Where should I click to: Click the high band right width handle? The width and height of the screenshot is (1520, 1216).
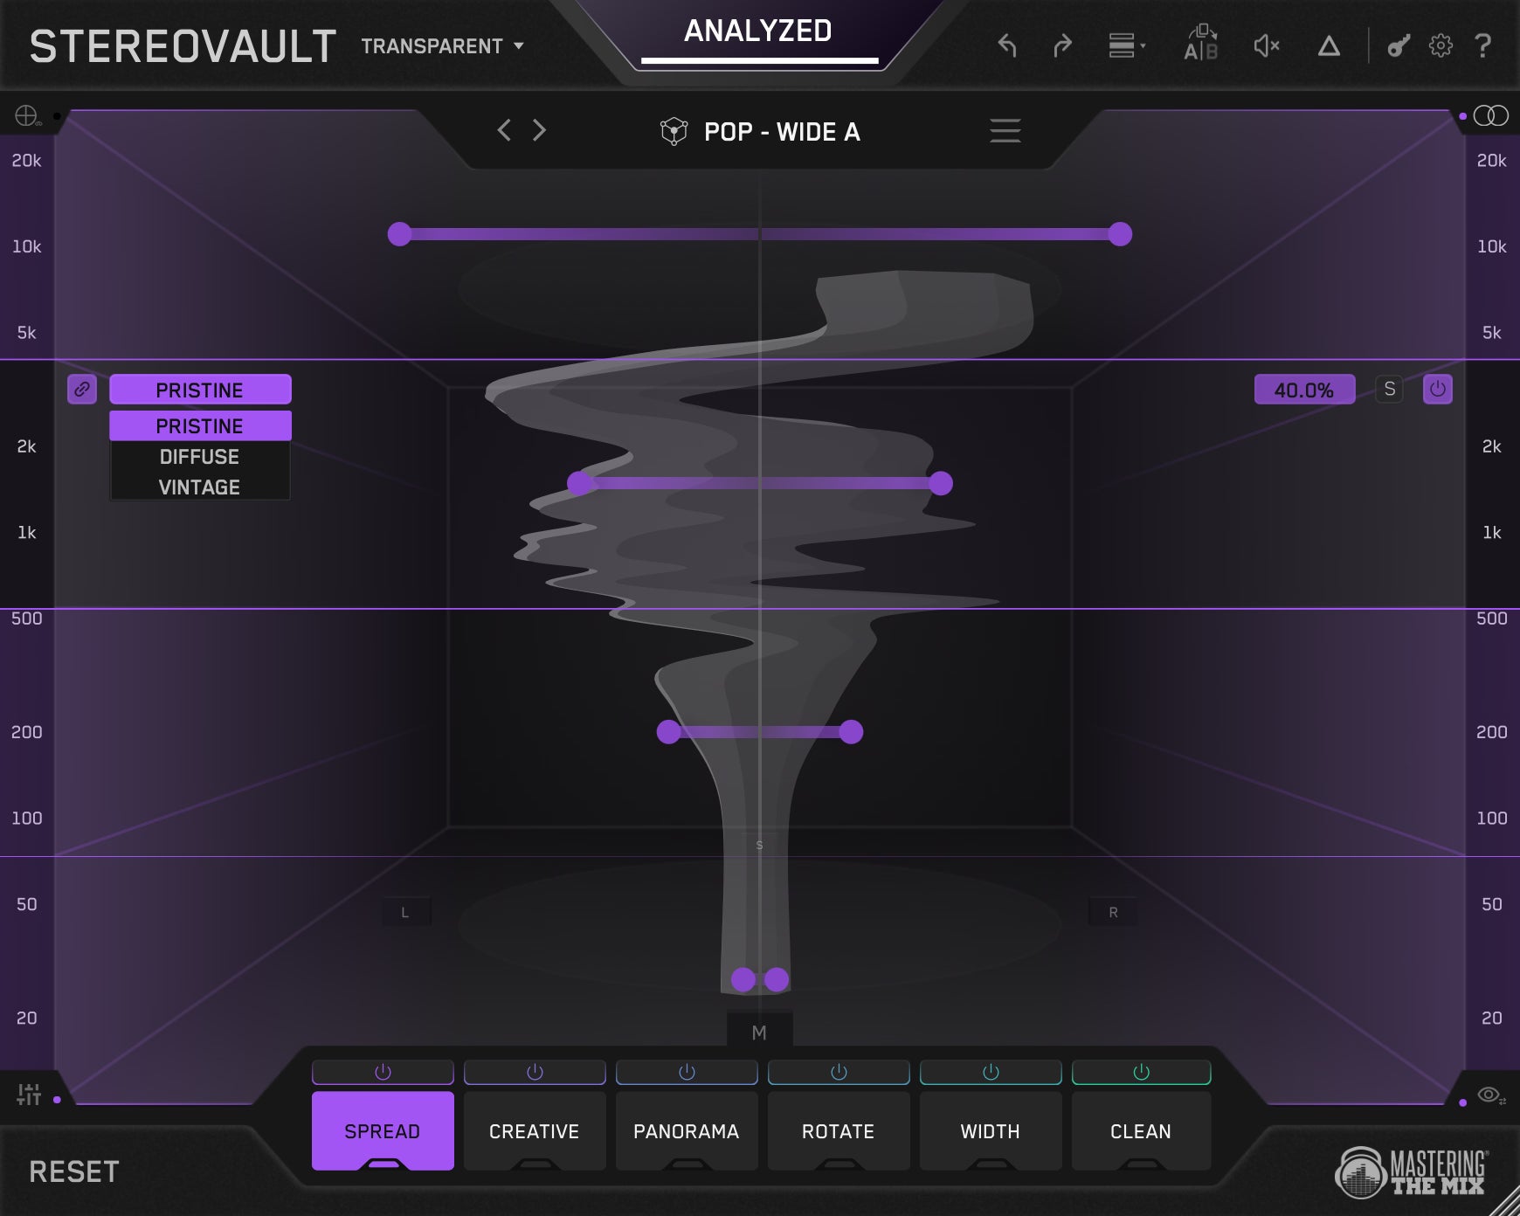[x=1120, y=234]
